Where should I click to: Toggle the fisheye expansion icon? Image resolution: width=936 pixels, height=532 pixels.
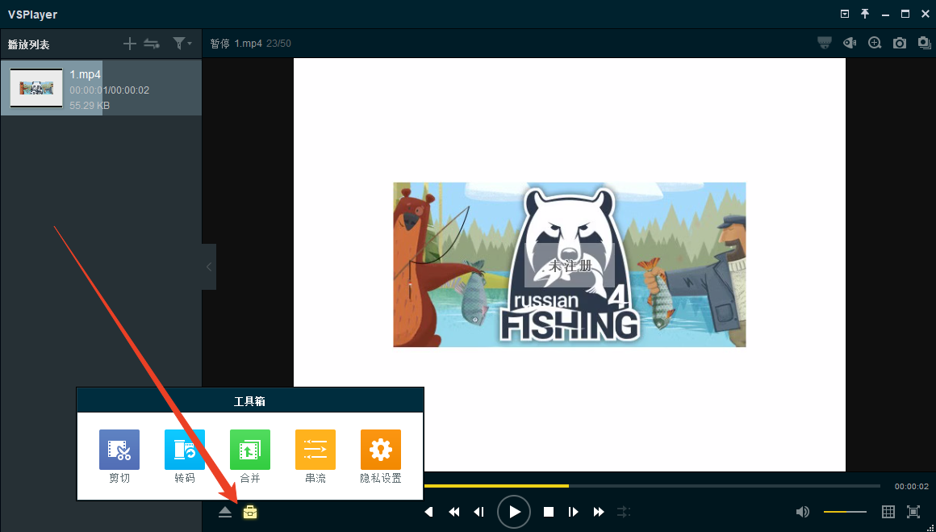(850, 44)
